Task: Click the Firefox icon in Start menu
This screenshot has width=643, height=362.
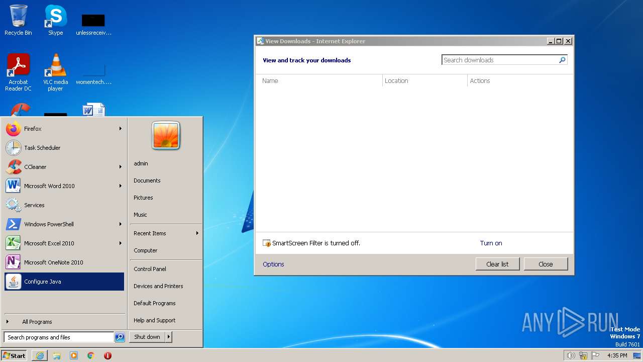Action: (13, 129)
